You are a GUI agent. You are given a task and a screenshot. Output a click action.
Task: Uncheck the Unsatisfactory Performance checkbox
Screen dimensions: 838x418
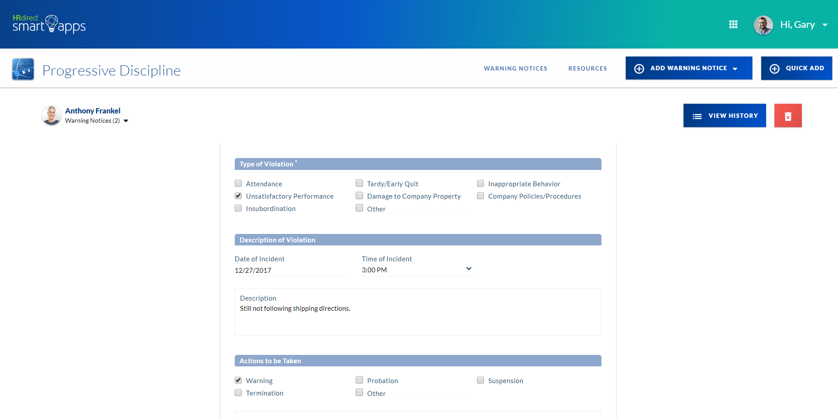click(x=238, y=196)
